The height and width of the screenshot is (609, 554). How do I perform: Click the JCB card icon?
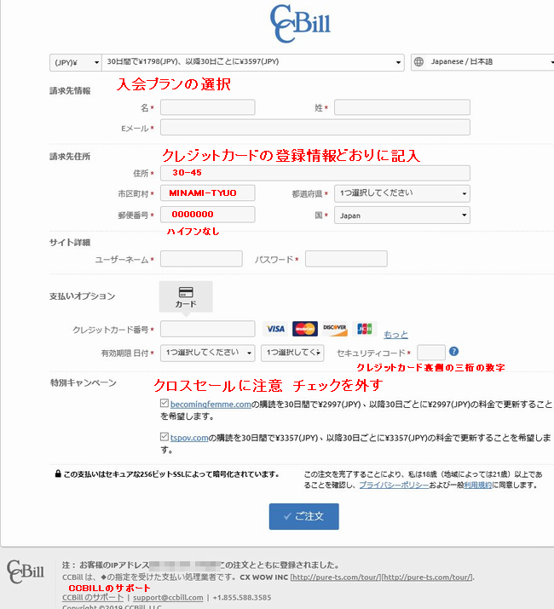(365, 329)
